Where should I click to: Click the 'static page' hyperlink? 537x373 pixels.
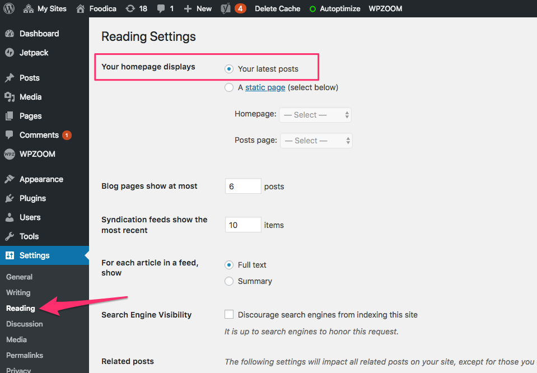point(265,87)
